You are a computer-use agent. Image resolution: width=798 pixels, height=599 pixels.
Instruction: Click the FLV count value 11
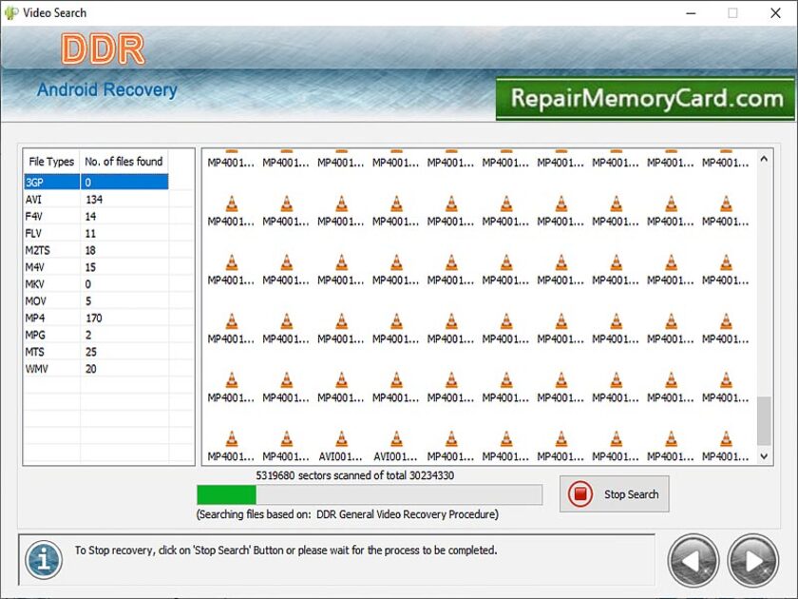coord(90,233)
